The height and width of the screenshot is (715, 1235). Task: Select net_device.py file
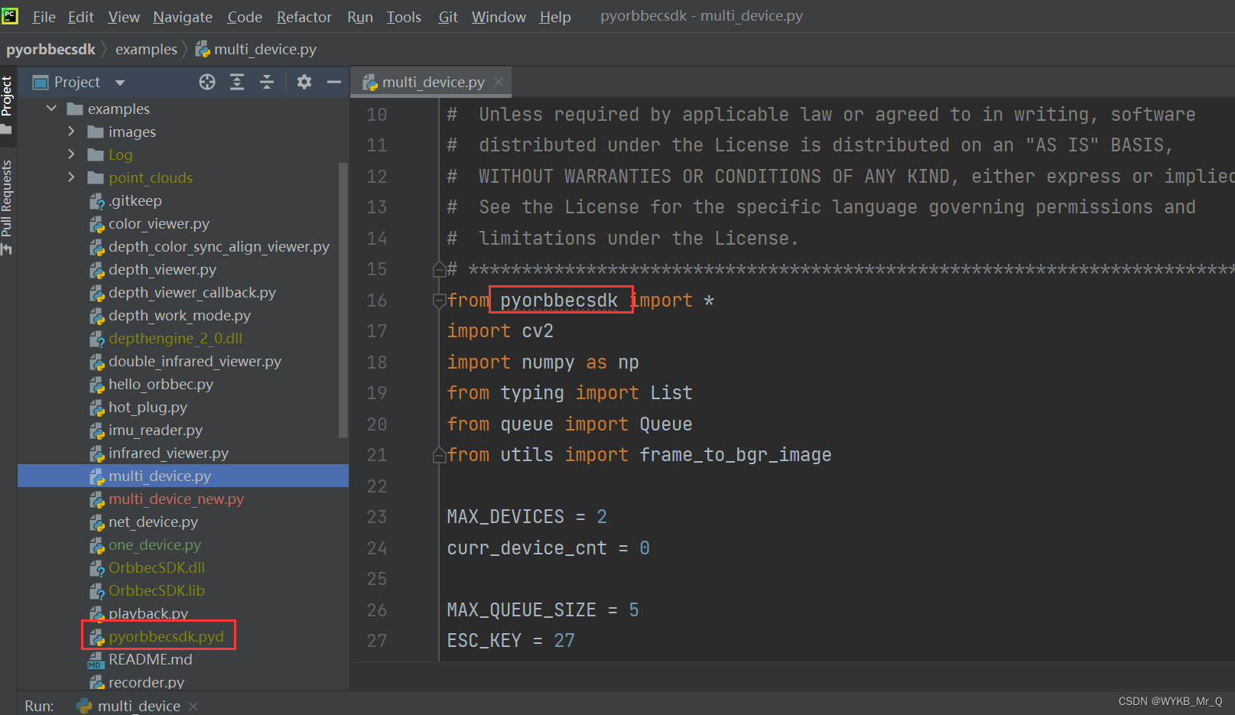point(153,522)
